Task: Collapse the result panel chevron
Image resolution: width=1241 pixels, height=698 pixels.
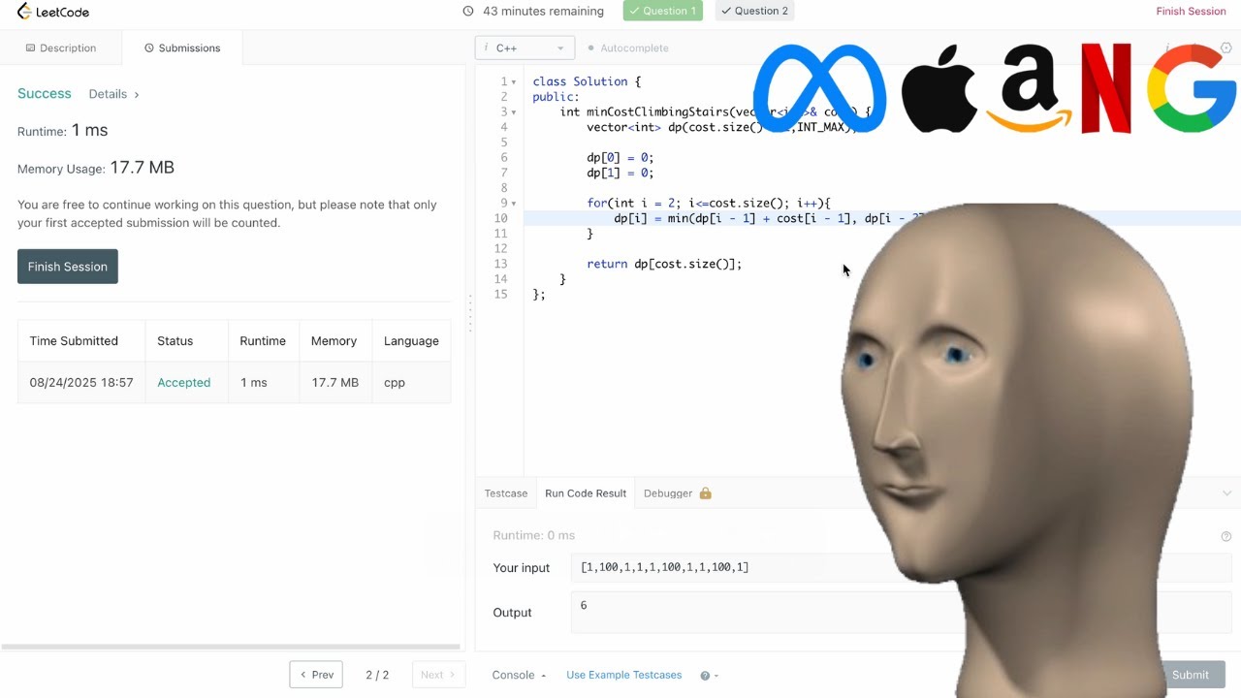Action: 1226,493
